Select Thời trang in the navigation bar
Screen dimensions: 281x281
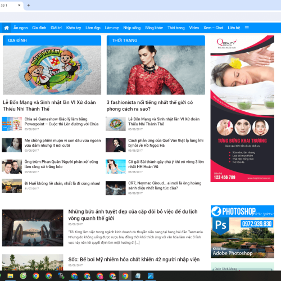pos(176,28)
